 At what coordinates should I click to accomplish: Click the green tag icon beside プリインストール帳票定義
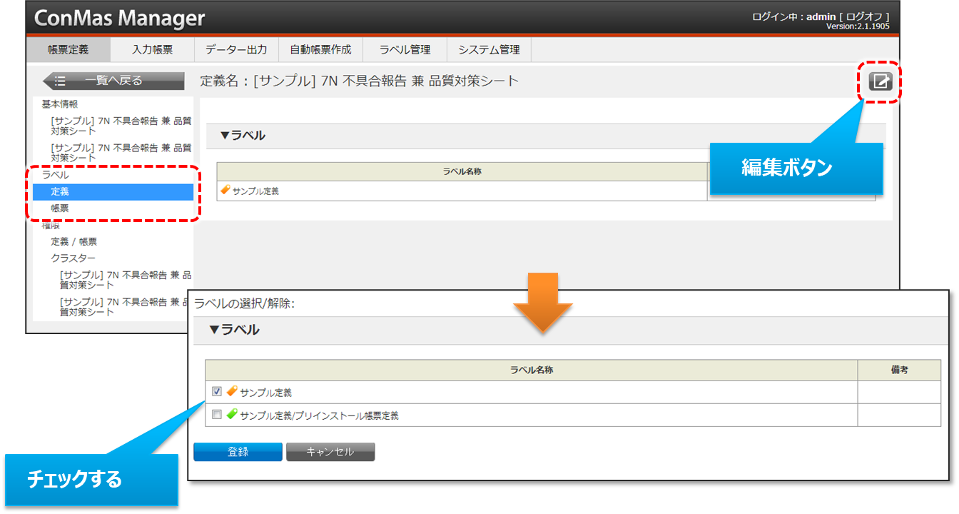232,414
